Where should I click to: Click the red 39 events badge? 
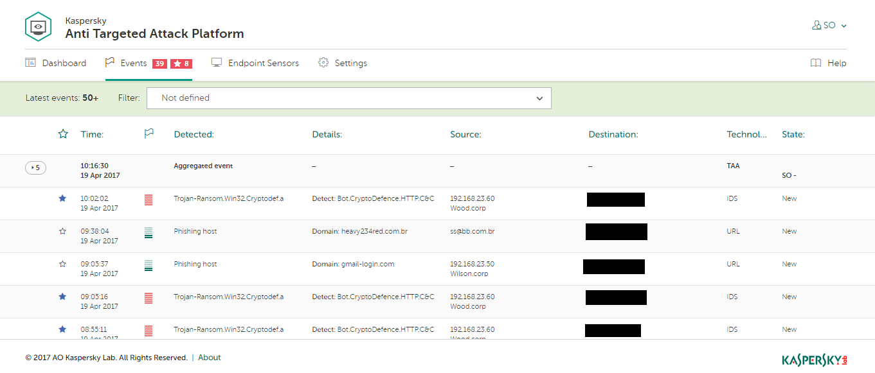(159, 64)
